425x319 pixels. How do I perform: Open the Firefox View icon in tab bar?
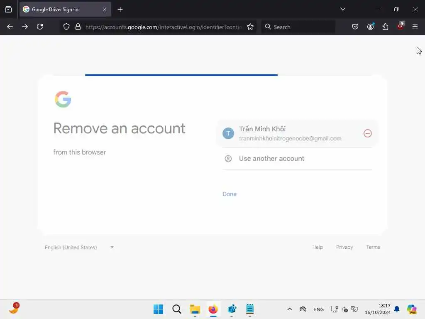[x=8, y=10]
